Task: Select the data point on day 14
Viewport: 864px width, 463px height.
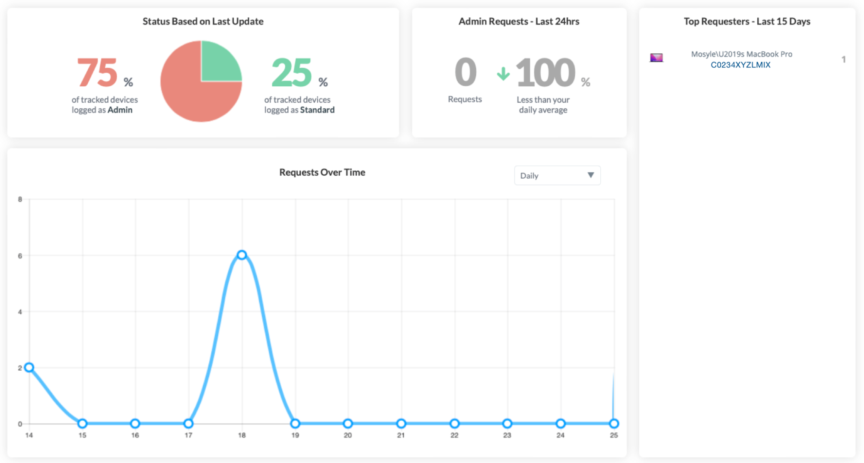Action: point(29,368)
